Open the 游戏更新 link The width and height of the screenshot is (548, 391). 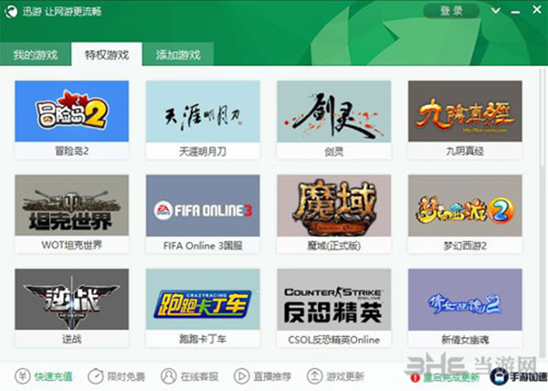tap(345, 376)
